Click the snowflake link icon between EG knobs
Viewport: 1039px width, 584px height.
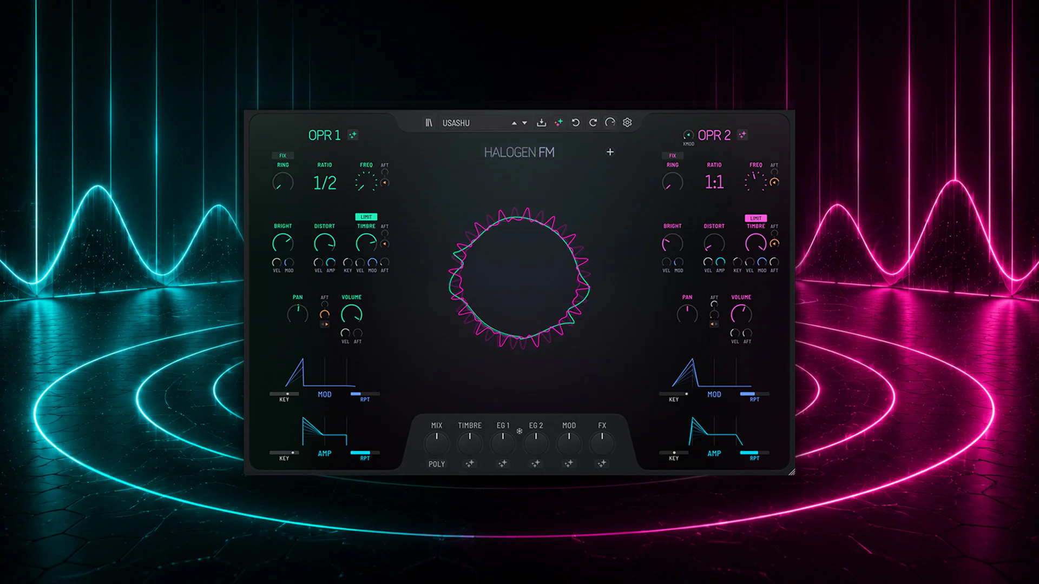pos(519,431)
